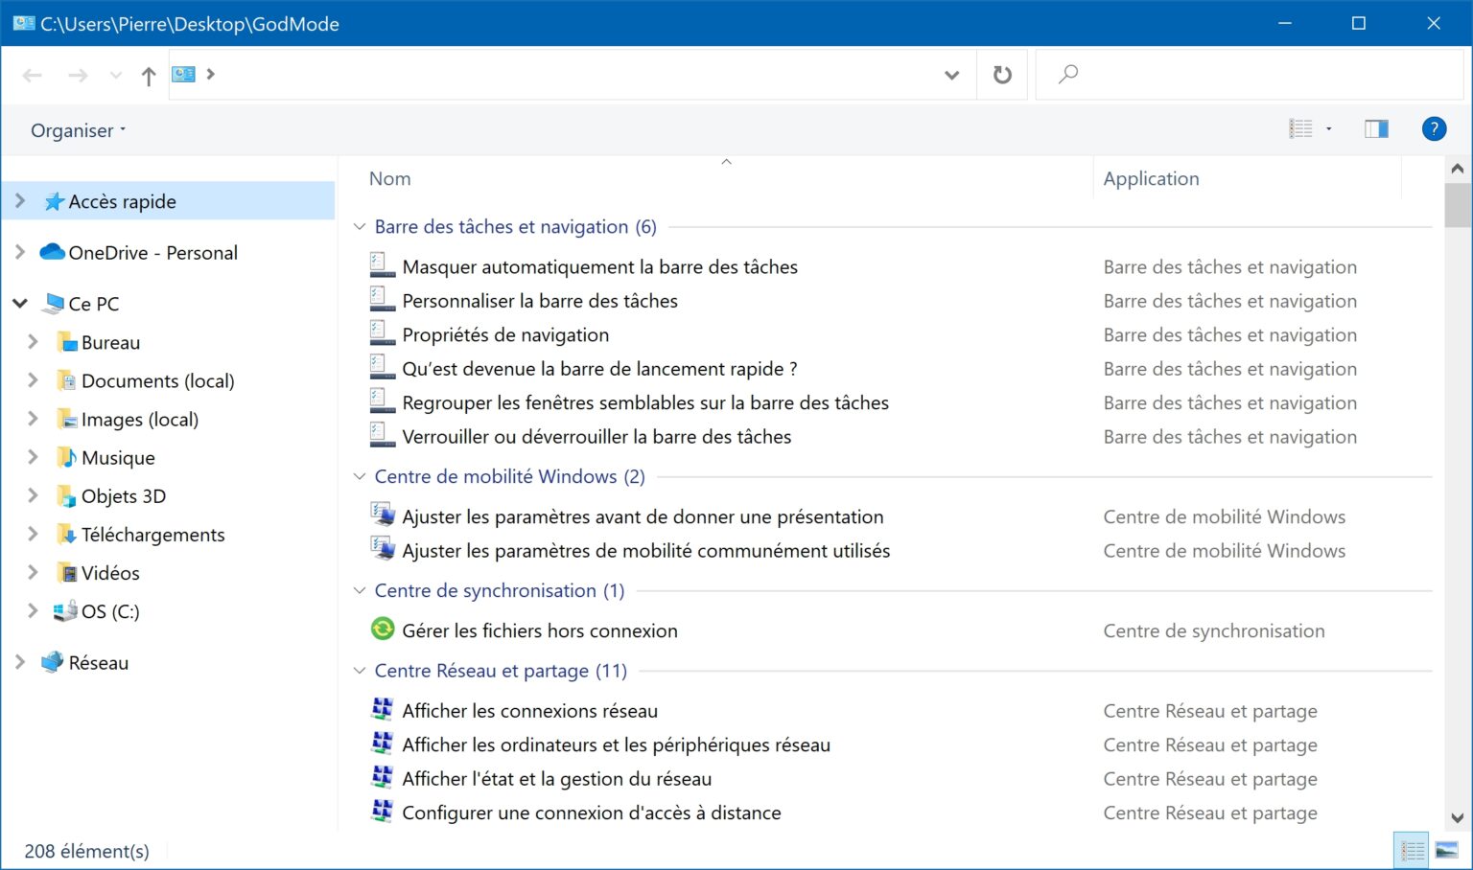
Task: Click the change view icon on the toolbar
Action: coord(1301,128)
